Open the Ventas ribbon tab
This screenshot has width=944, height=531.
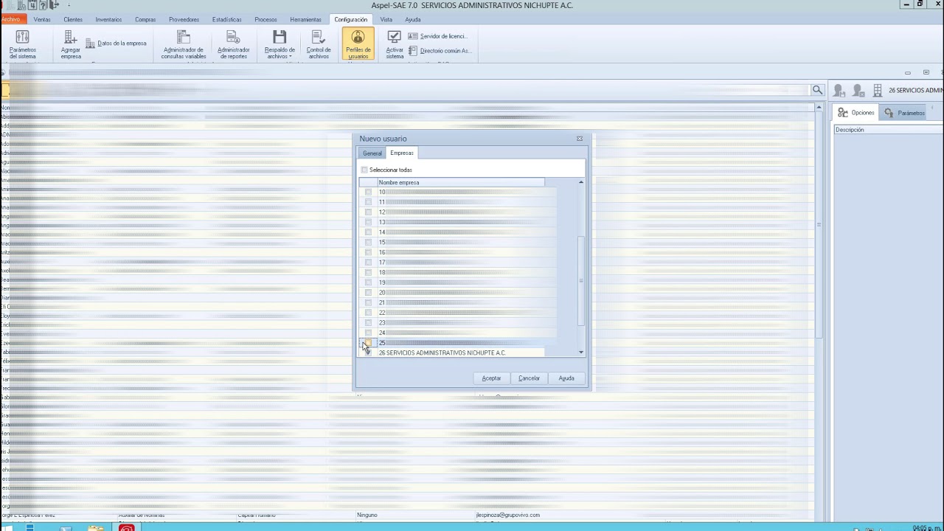click(x=42, y=20)
